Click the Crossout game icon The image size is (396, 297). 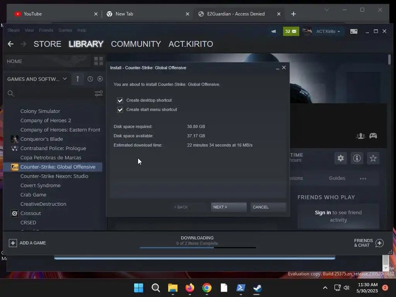click(x=15, y=213)
